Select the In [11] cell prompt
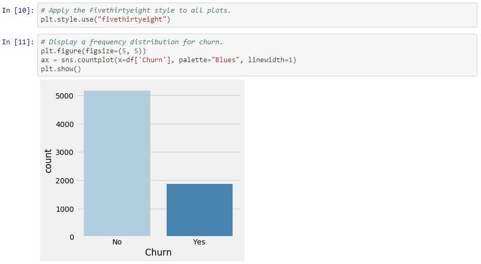This screenshot has height=264, width=481. pos(18,42)
